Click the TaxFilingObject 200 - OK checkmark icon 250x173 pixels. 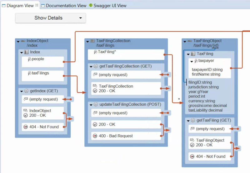[x=192, y=145]
